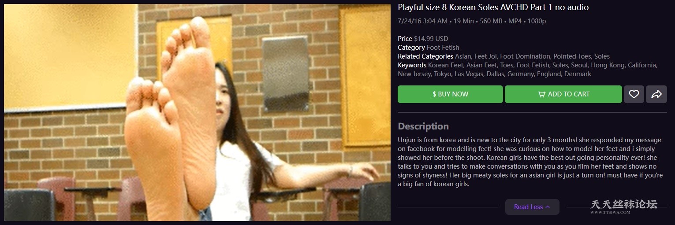The image size is (675, 225).
Task: Open the Foot Fetish category link
Action: (x=443, y=48)
